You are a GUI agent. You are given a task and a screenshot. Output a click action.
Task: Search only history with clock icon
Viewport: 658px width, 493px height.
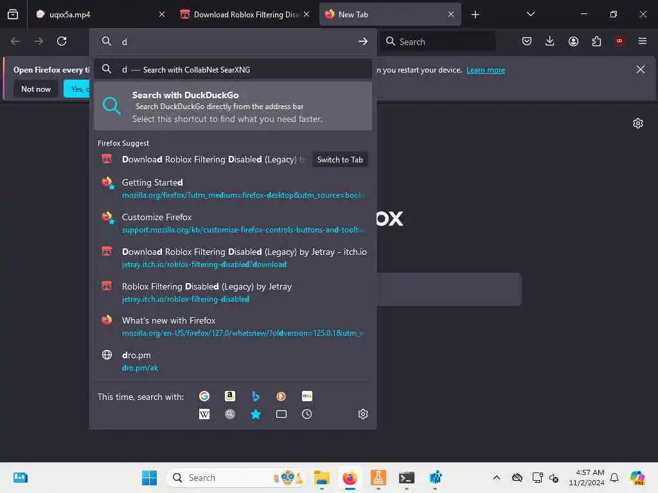(x=307, y=414)
